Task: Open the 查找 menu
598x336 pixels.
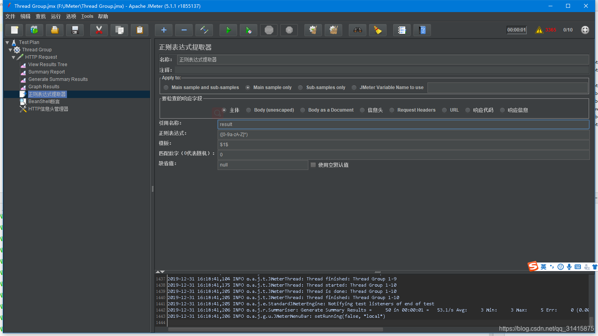Action: point(40,16)
